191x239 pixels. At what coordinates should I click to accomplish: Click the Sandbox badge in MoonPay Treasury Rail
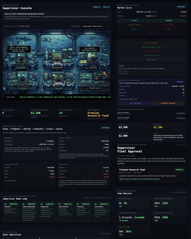180,82
